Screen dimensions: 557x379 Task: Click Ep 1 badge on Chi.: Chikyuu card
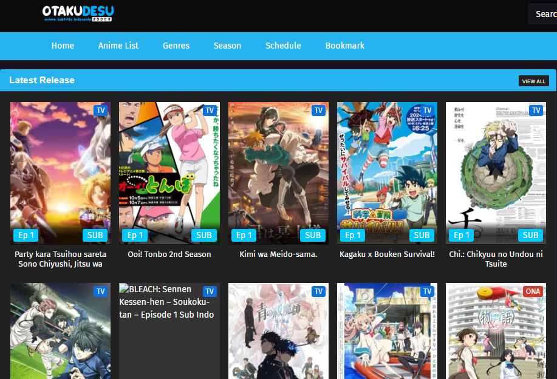462,235
